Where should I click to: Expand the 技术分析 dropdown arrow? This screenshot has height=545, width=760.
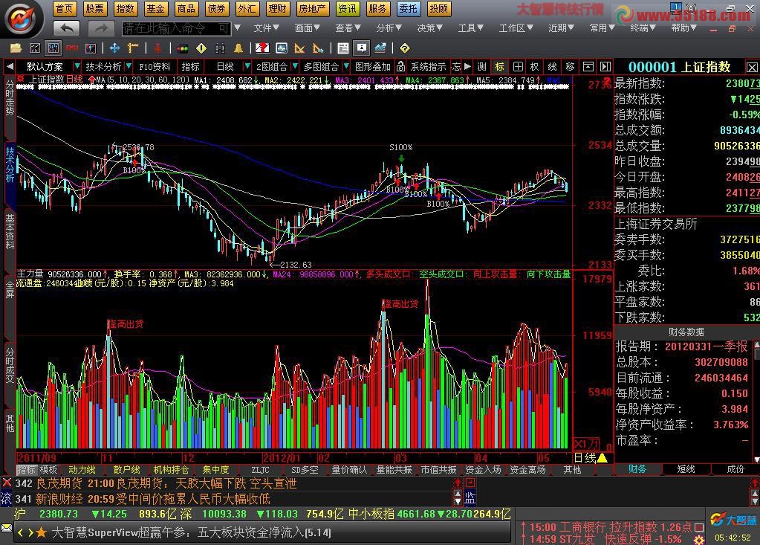click(x=129, y=66)
